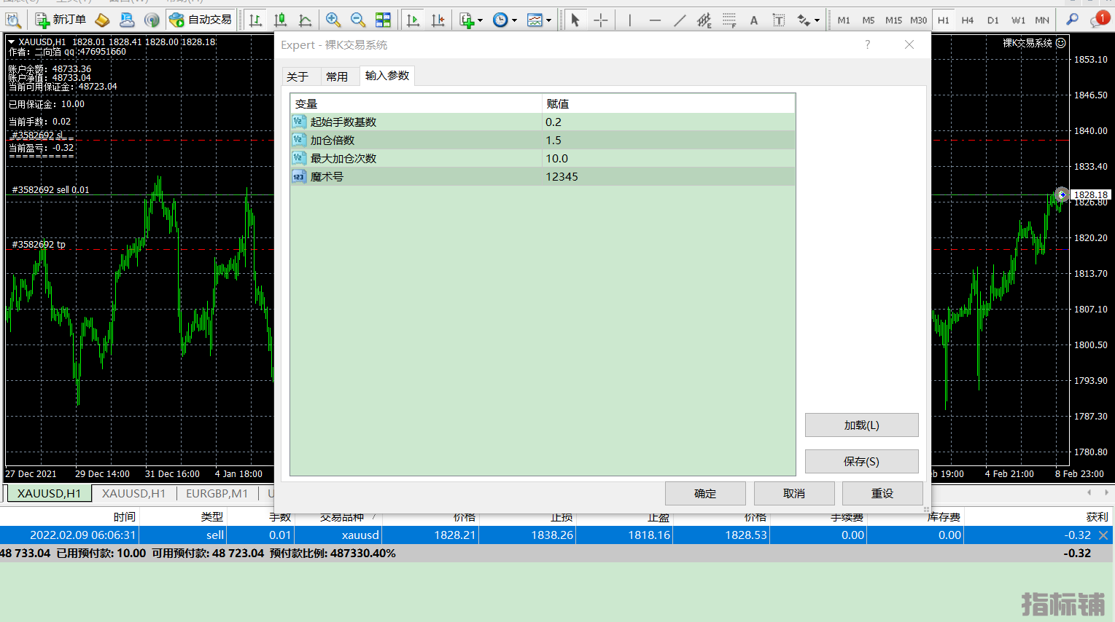Switch to line chart mode

[306, 20]
